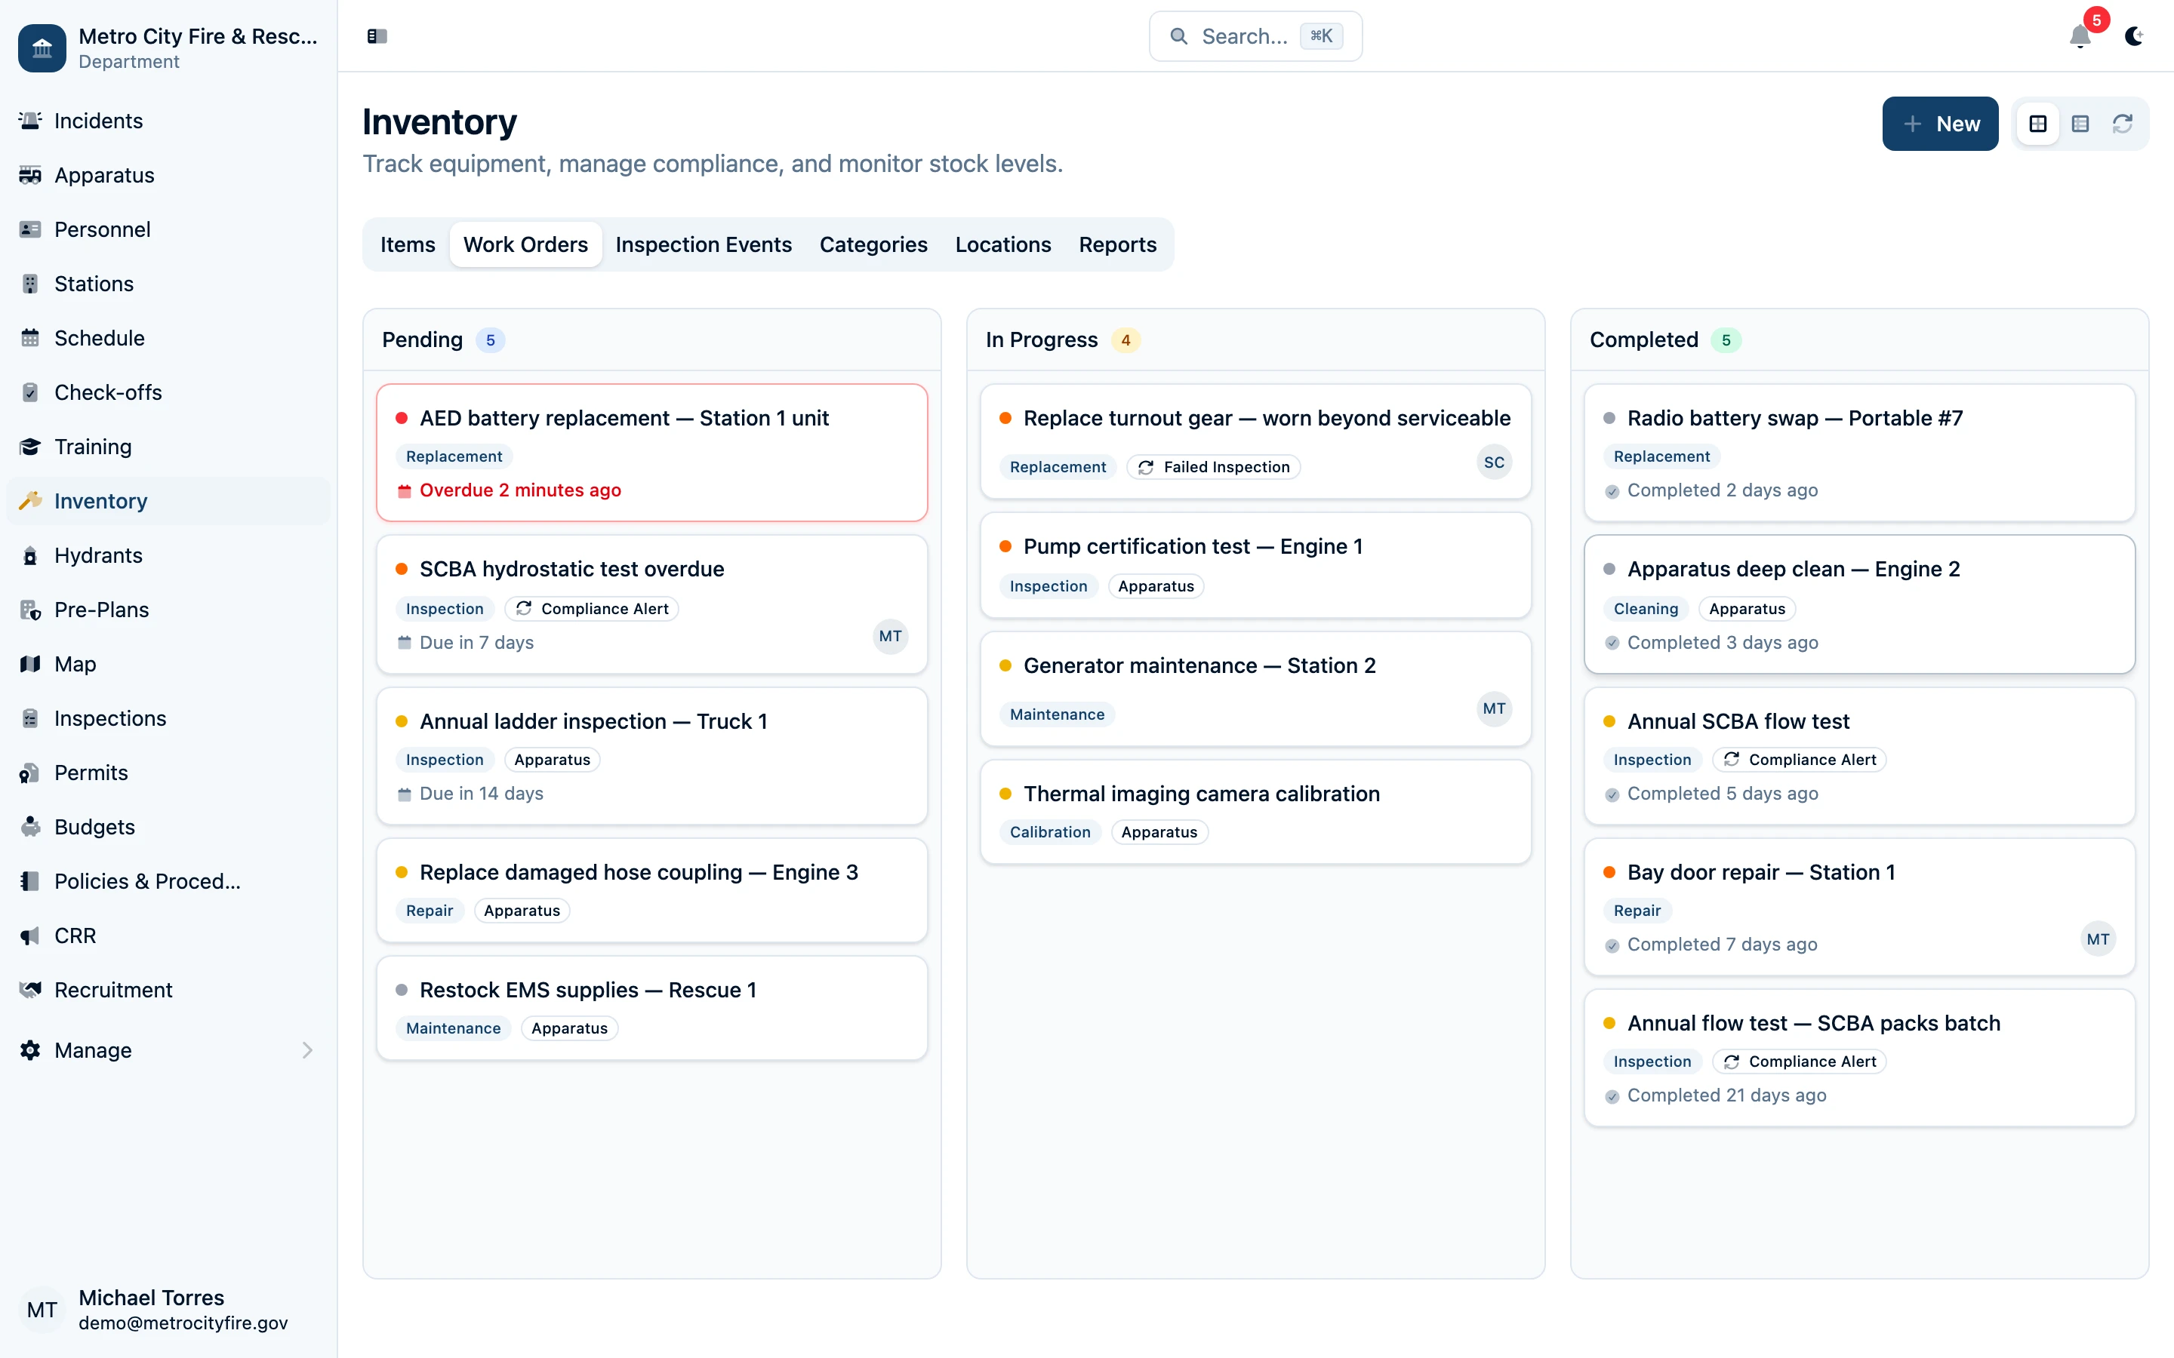Click the refresh icon near the view toggles
The image size is (2174, 1358).
2123,123
